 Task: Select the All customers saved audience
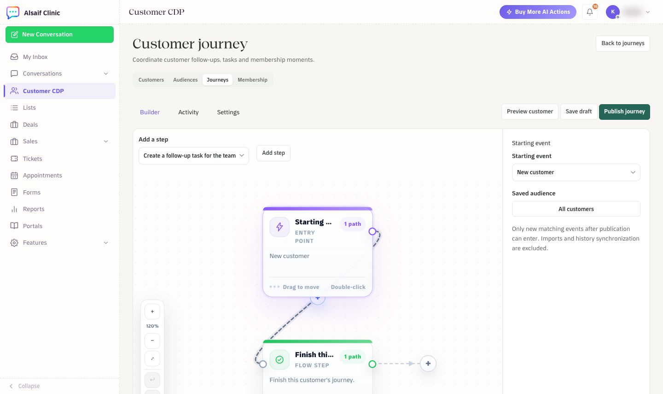tap(576, 209)
